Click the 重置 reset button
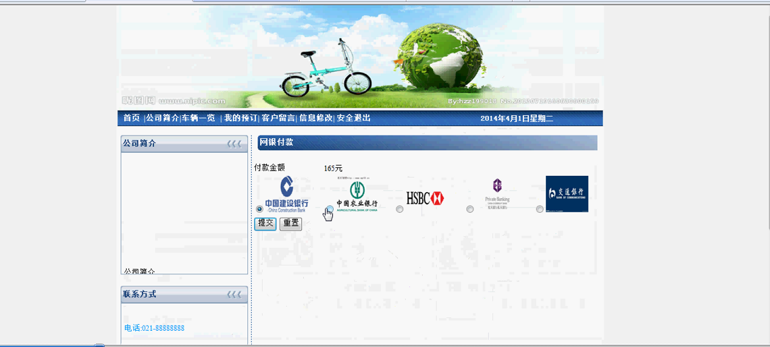Viewport: 770px width, 347px height. pos(290,224)
